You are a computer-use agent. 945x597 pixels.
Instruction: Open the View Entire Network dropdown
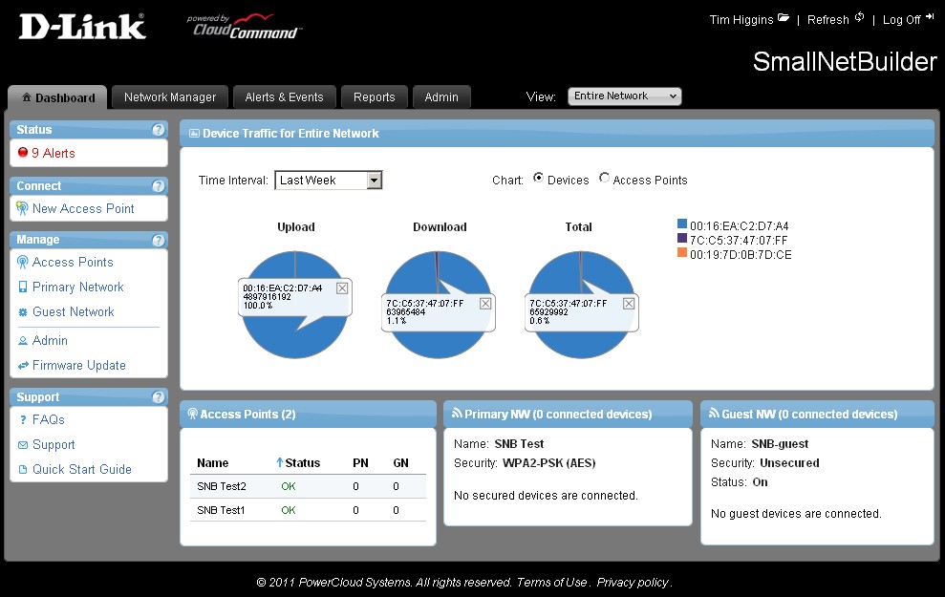(x=624, y=96)
